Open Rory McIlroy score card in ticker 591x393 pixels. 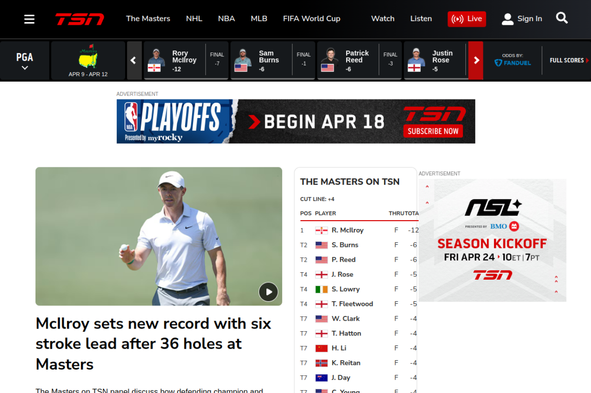tap(186, 60)
